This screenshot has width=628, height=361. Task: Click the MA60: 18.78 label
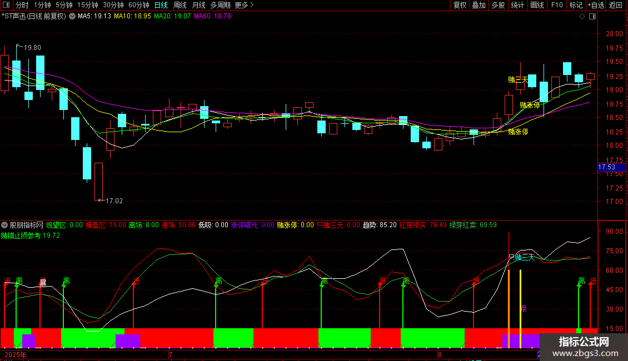tap(212, 17)
